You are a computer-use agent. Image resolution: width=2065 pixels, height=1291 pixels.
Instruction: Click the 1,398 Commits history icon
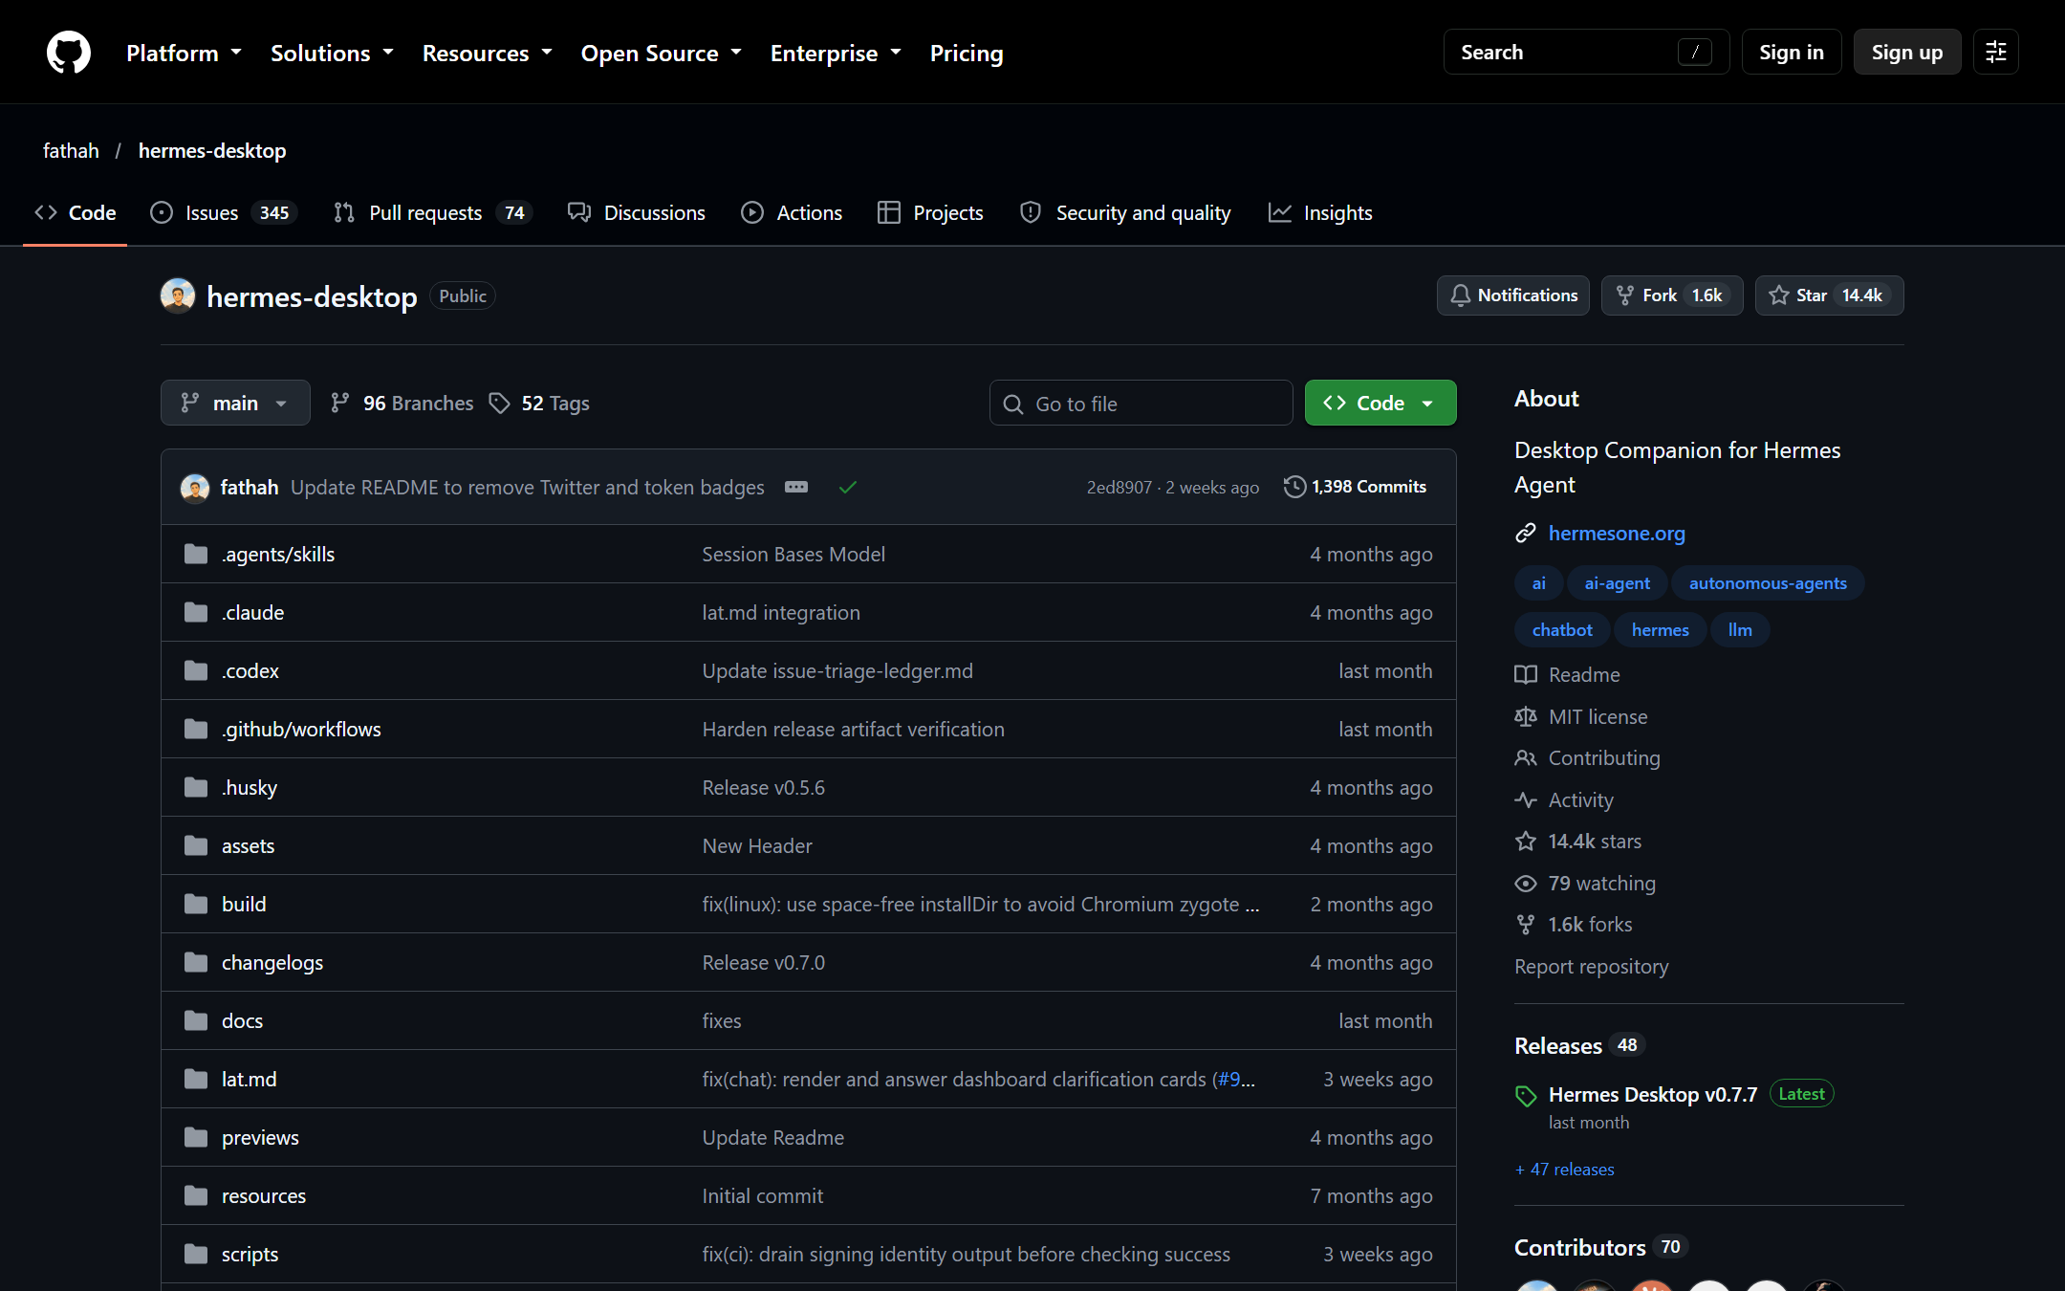pyautogui.click(x=1294, y=487)
